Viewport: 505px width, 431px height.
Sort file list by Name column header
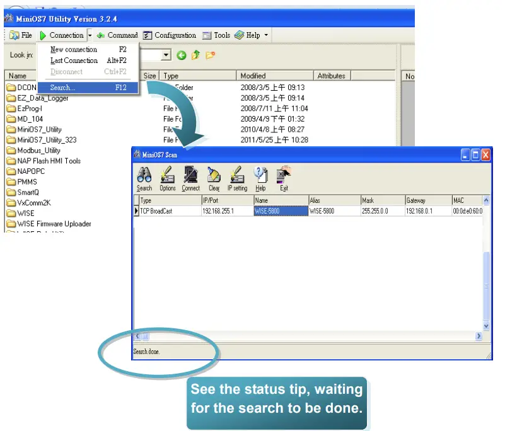pyautogui.click(x=21, y=76)
